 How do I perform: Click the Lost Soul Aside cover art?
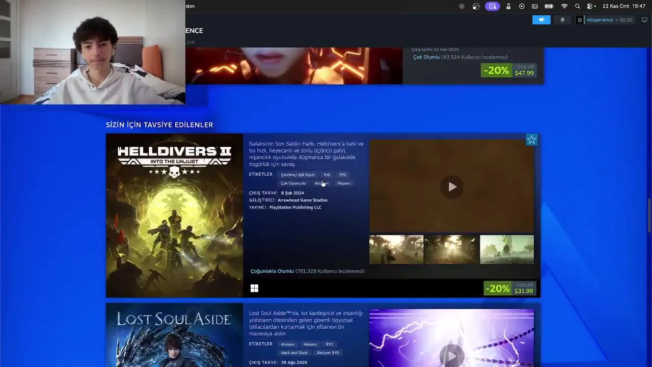(x=174, y=335)
